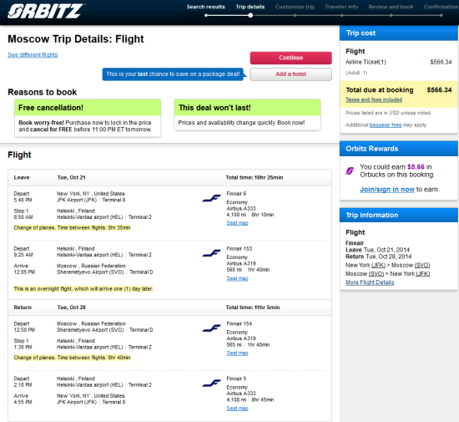Click Finnair logo beside Finnair 154 flight

[211, 328]
